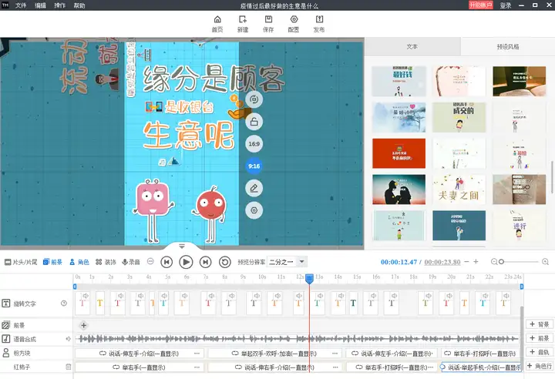
Task: Select the 角色 character tool
Action: pos(79,262)
